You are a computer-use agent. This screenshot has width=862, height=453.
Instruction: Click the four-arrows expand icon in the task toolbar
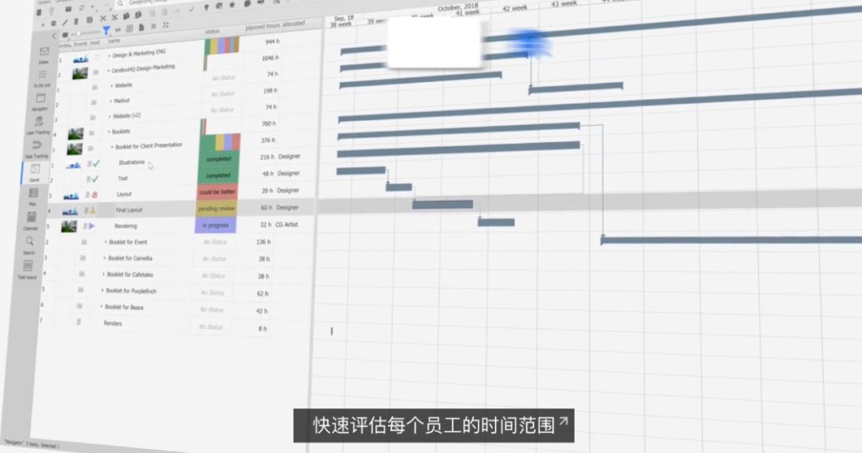(165, 26)
